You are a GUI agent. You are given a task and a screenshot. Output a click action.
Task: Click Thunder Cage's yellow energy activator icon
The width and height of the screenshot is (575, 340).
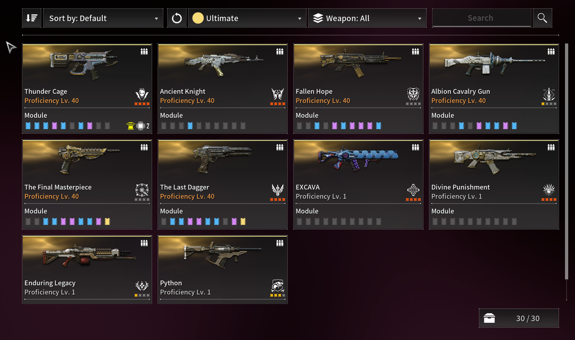tap(130, 126)
